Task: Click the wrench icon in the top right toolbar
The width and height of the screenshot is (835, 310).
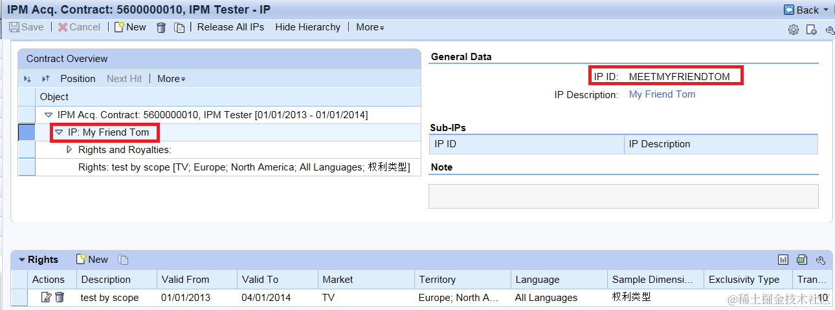Action: [830, 29]
